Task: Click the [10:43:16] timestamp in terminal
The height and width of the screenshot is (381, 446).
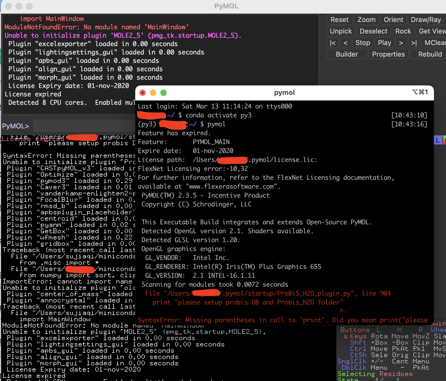Action: 409,124
